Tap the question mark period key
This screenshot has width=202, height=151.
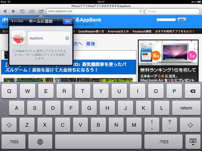(x=170, y=125)
